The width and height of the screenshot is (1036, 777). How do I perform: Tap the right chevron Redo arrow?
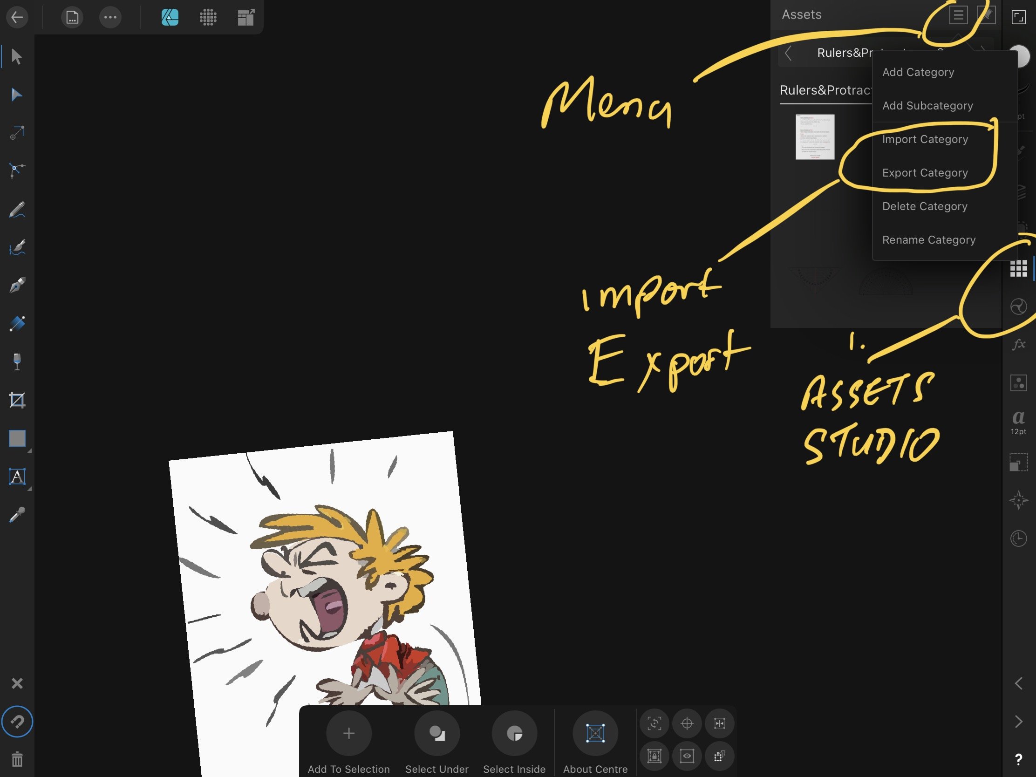click(x=1018, y=721)
